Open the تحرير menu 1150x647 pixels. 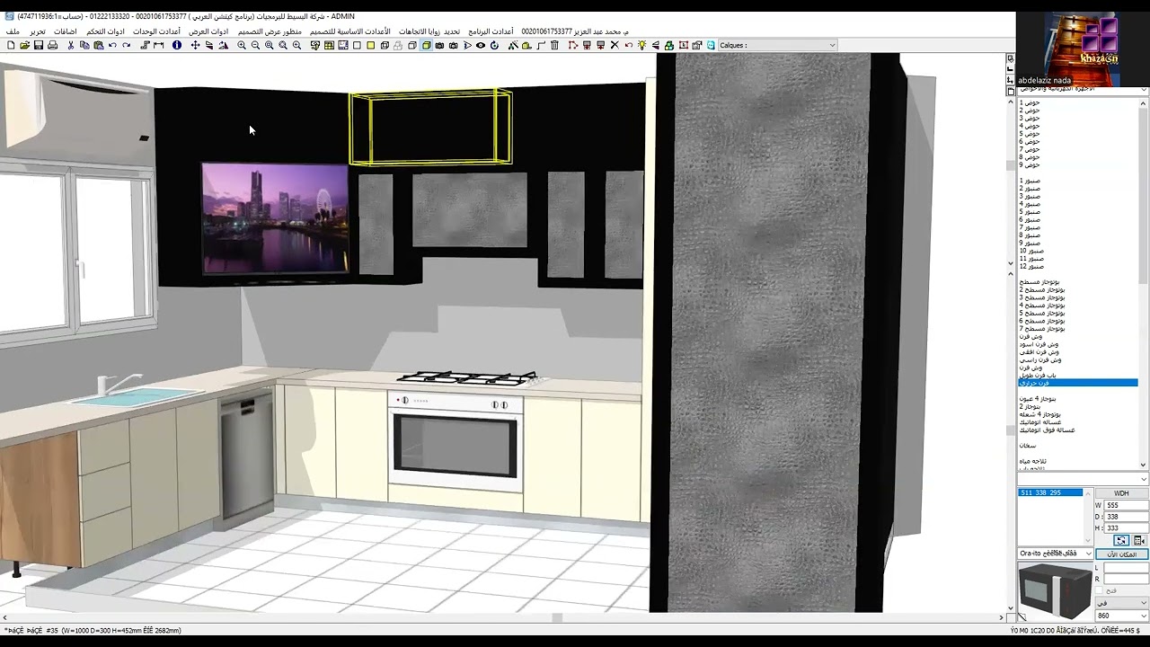point(38,31)
